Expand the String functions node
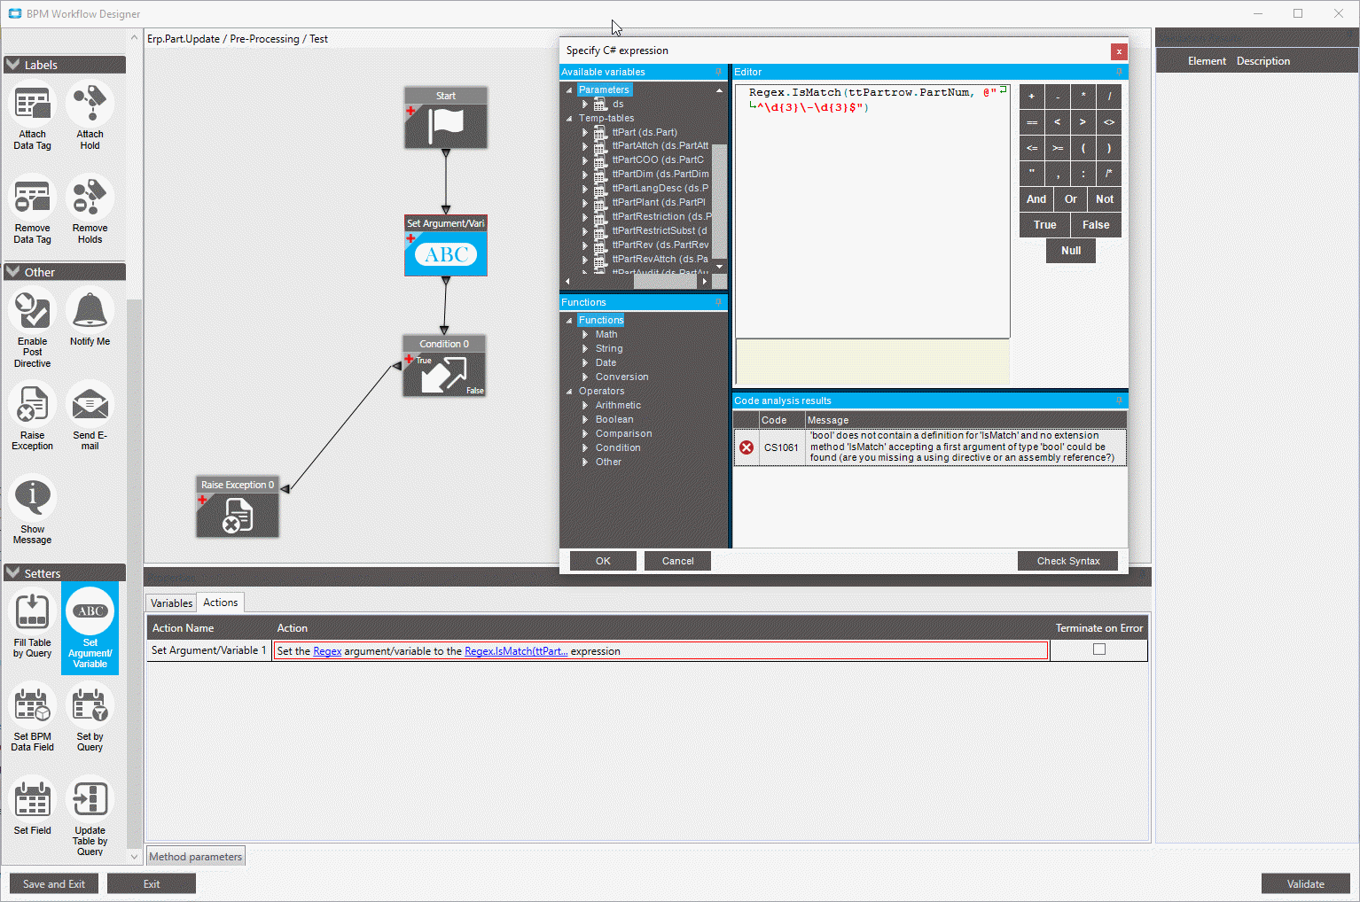This screenshot has height=902, width=1360. pyautogui.click(x=585, y=348)
